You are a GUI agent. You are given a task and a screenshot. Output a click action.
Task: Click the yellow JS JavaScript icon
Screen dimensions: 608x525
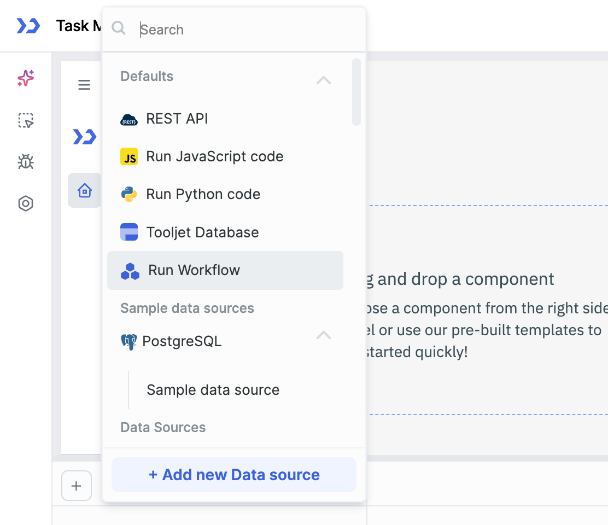[x=129, y=157]
